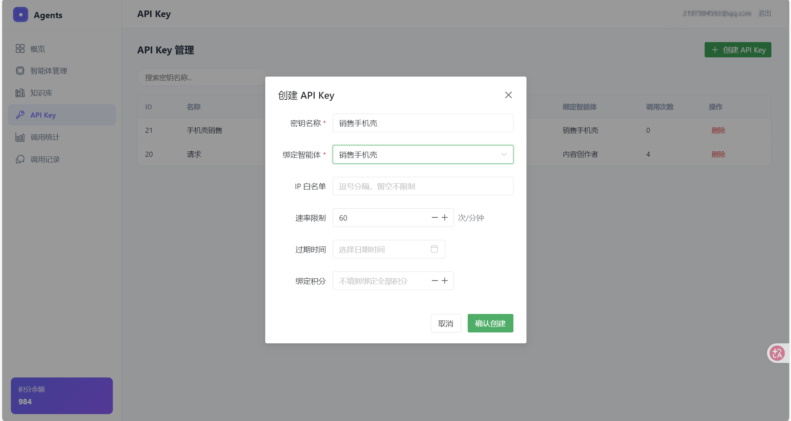The image size is (791, 421).
Task: Open the 概览 overview page
Action: (x=62, y=49)
